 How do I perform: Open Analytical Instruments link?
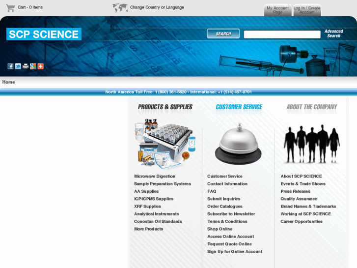coord(157,214)
